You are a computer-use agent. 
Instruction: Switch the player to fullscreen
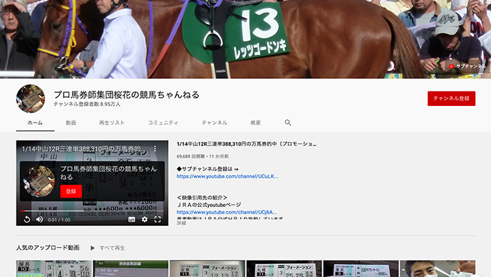158,220
